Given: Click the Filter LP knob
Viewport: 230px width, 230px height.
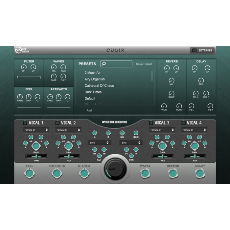Looking at the screenshot, I should (x=33, y=67).
